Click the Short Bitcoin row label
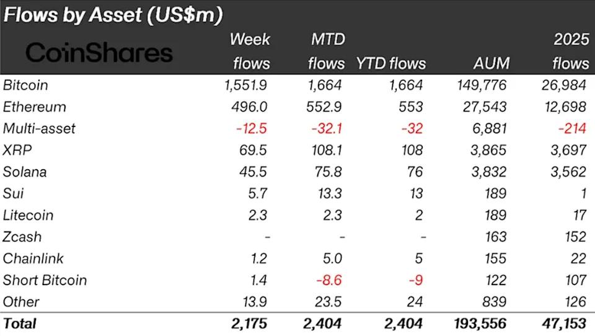 coord(45,280)
